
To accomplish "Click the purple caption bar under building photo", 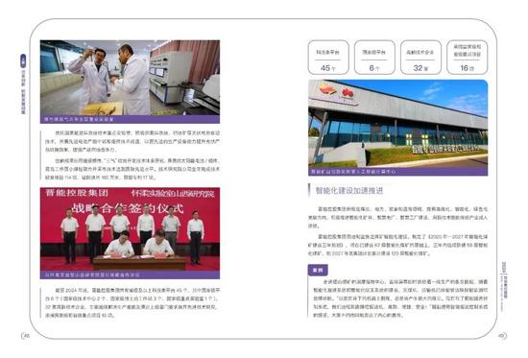I will click(397, 172).
